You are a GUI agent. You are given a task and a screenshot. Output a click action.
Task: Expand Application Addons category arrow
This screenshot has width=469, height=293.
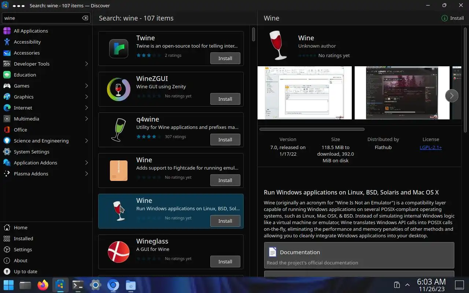tap(86, 163)
